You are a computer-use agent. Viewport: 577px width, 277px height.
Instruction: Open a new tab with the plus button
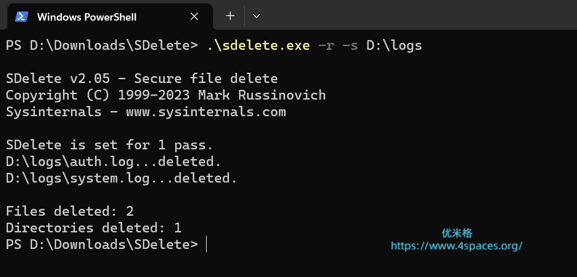pyautogui.click(x=230, y=16)
